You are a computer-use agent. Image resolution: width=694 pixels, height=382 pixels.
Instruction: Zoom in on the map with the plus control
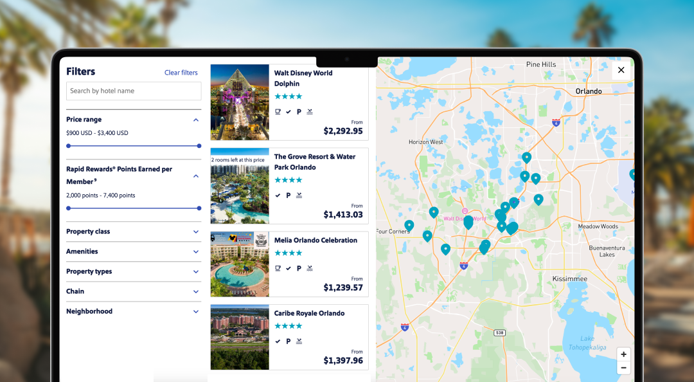tap(623, 354)
